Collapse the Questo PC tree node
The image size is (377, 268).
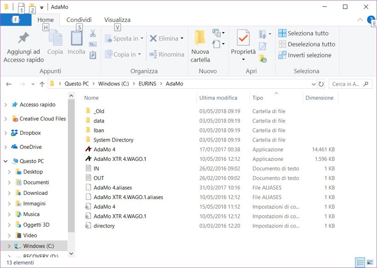[6, 161]
